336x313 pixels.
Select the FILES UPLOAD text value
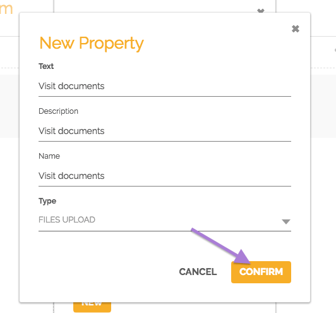[x=67, y=219]
